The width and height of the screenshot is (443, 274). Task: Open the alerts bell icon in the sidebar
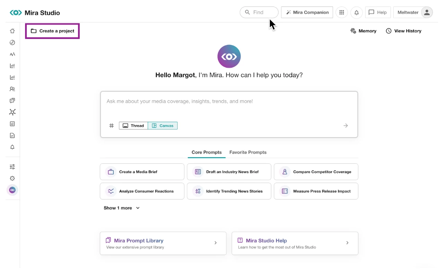point(12,147)
